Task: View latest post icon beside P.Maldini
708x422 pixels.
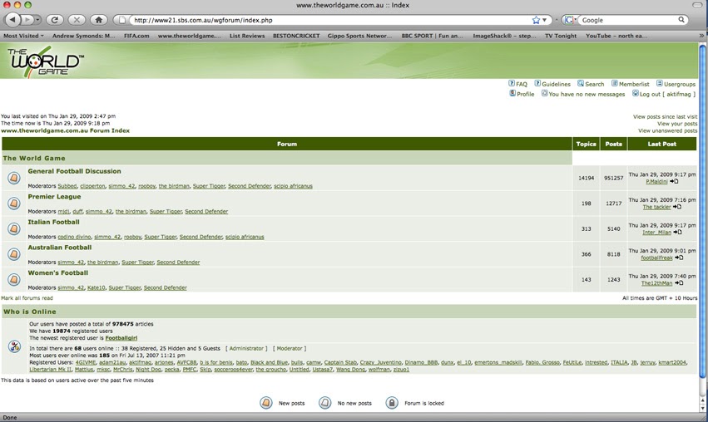Action: point(674,181)
